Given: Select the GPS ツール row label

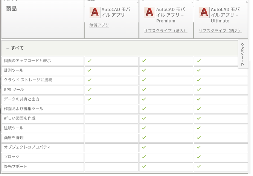Looking at the screenshot, I should click(14, 90).
